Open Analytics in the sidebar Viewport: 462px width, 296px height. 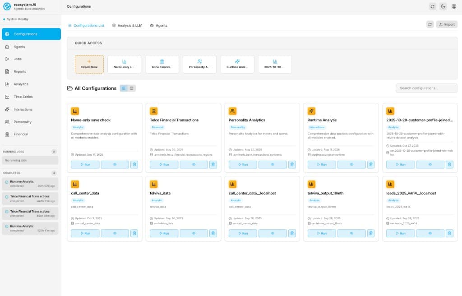[x=31, y=84]
